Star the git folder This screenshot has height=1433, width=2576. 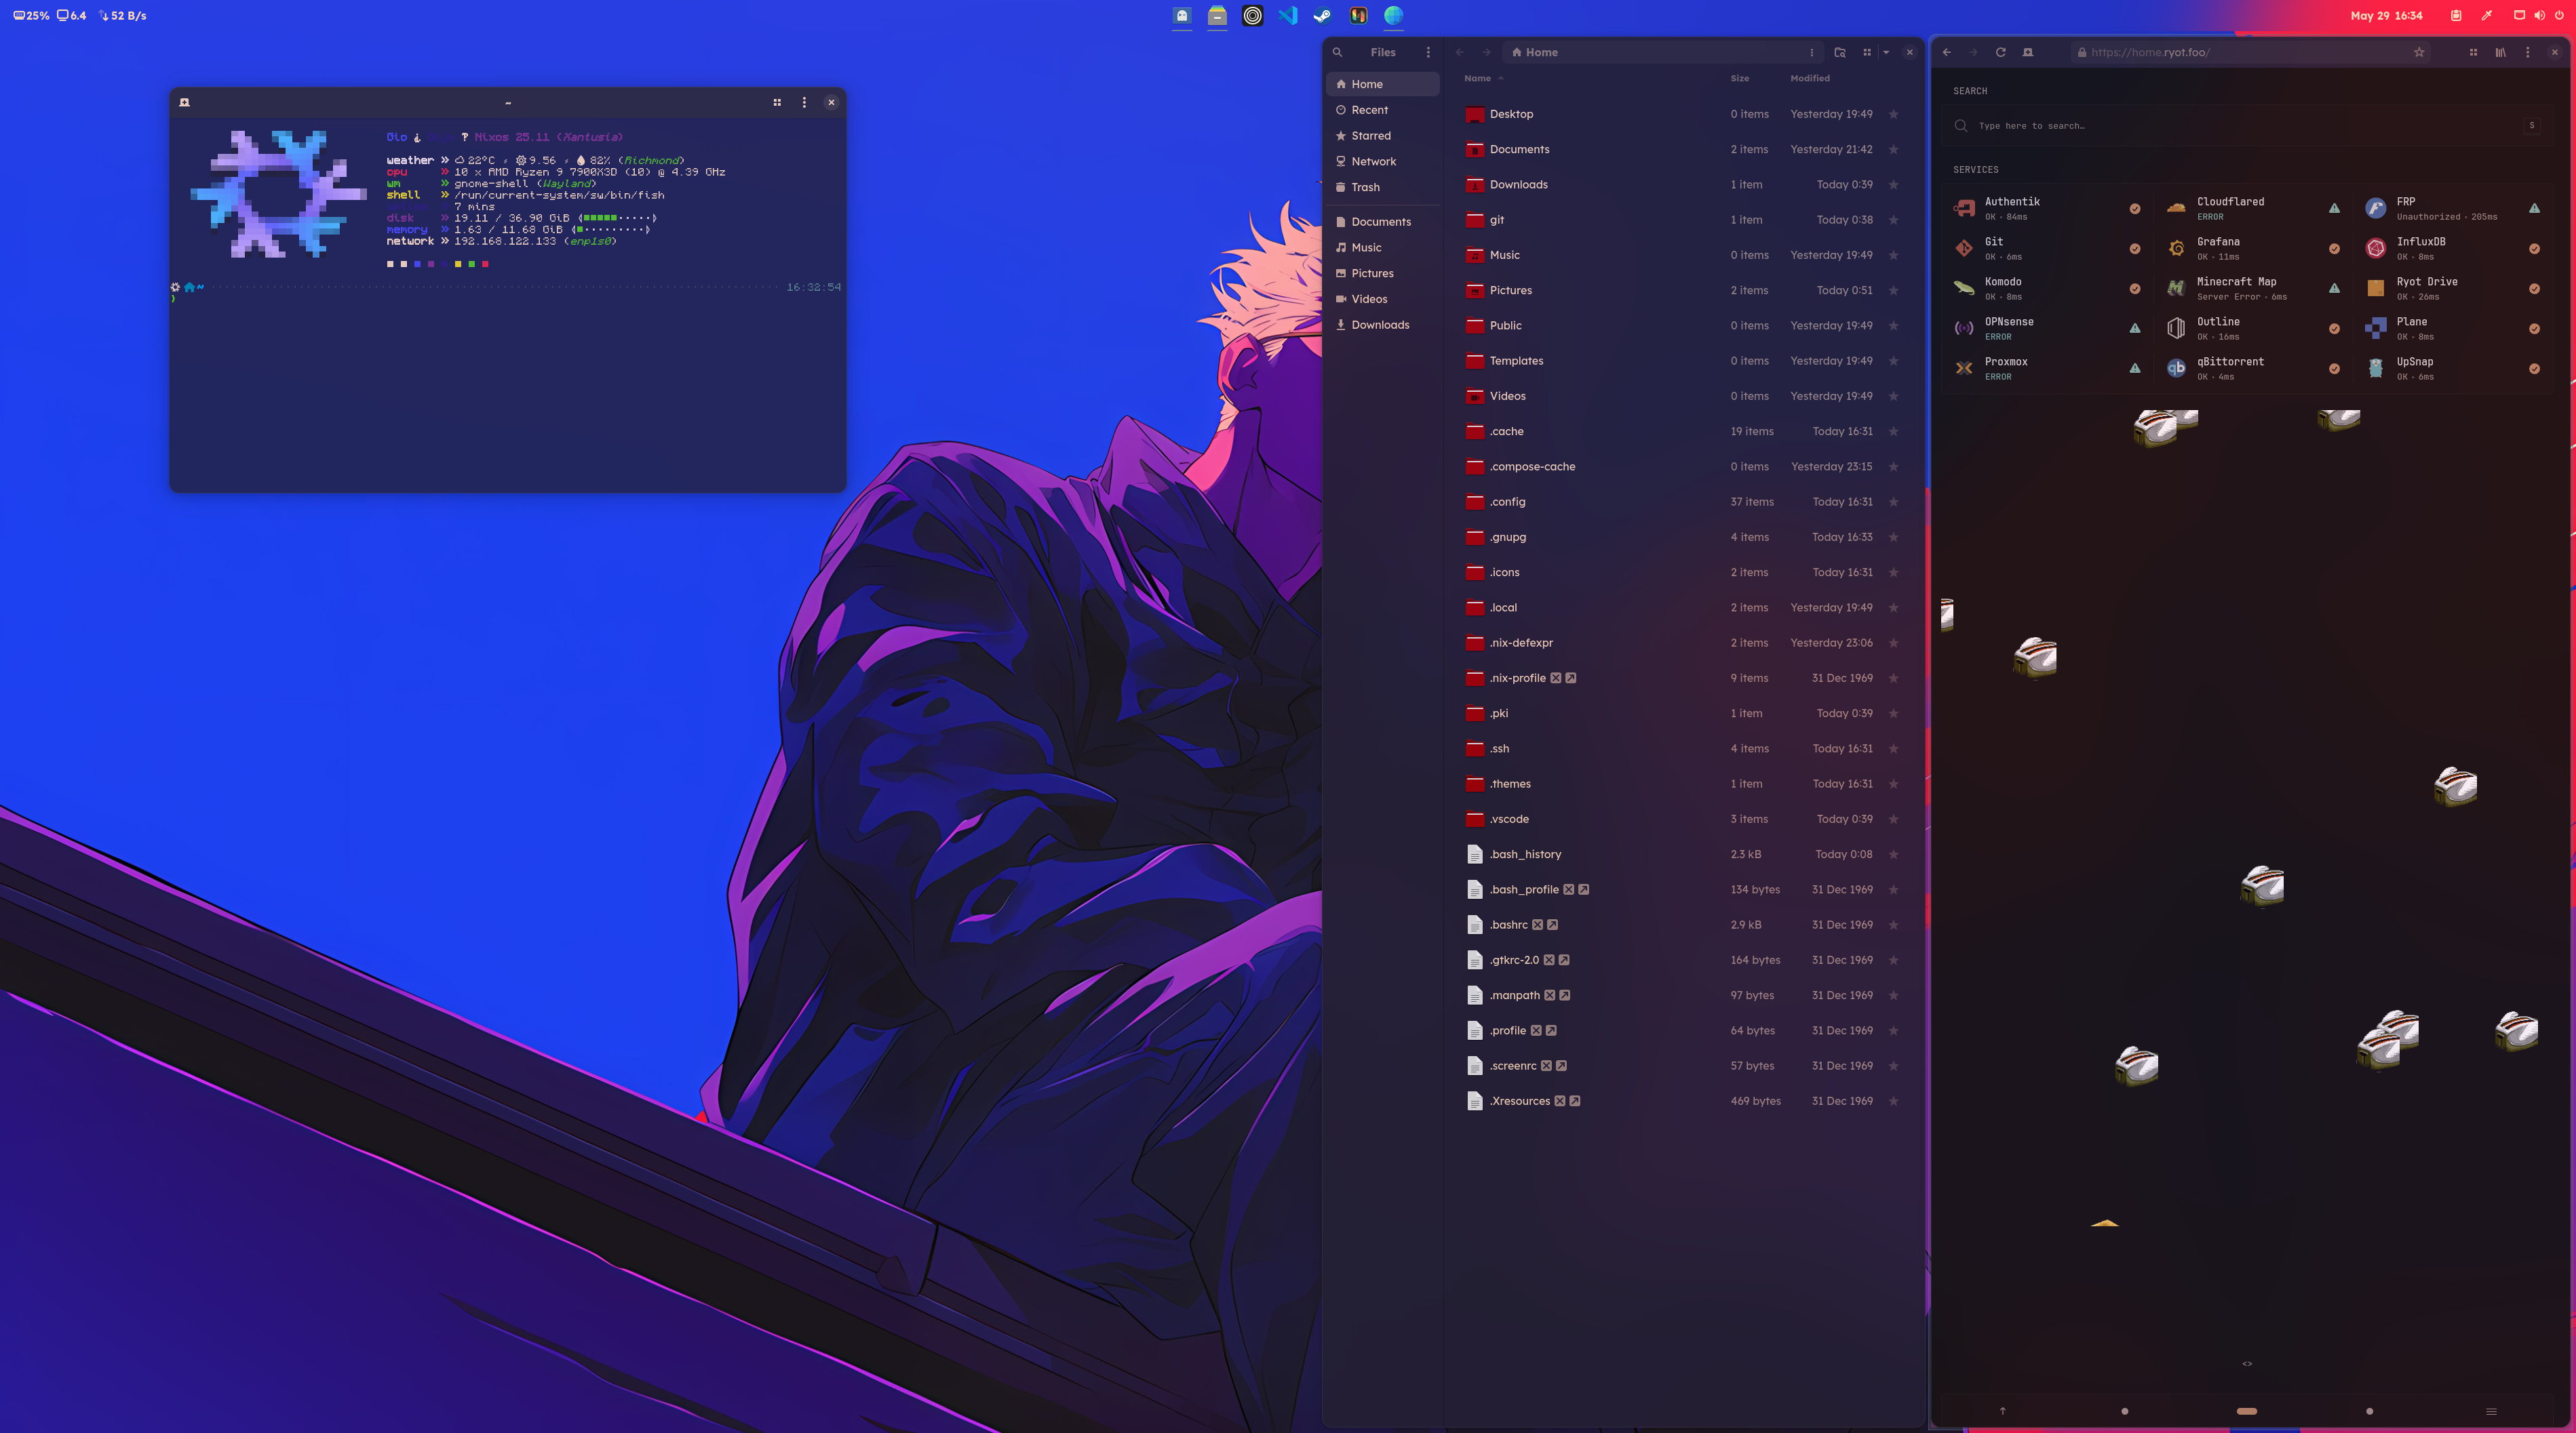(1893, 220)
